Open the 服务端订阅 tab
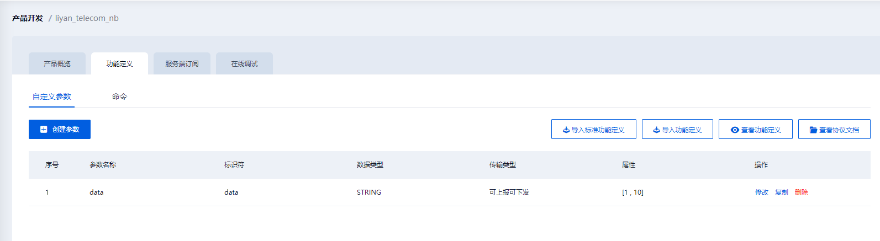 coord(182,64)
